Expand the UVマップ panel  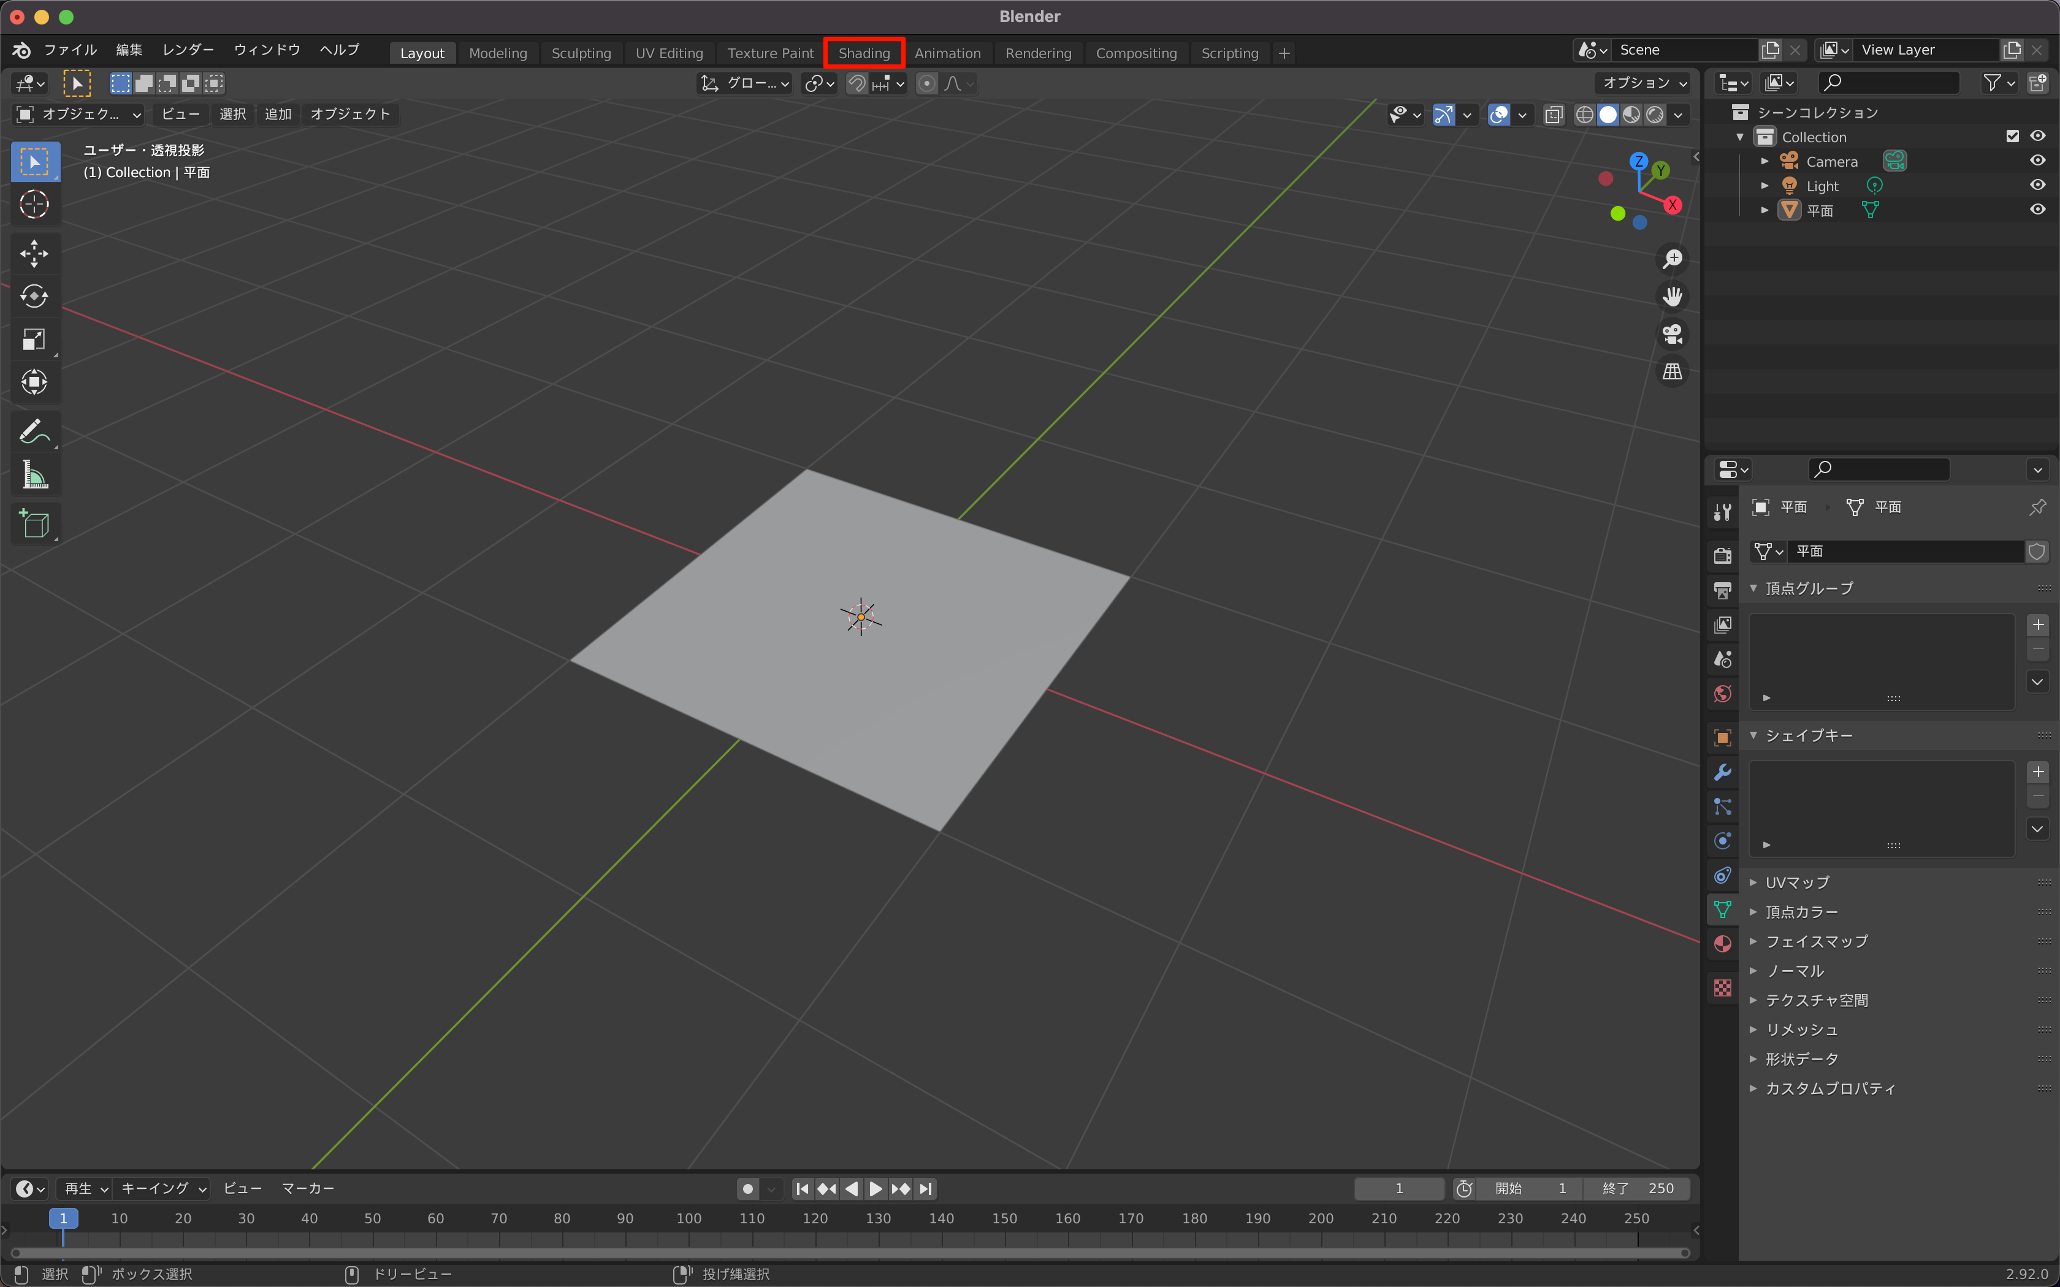[x=1796, y=883]
